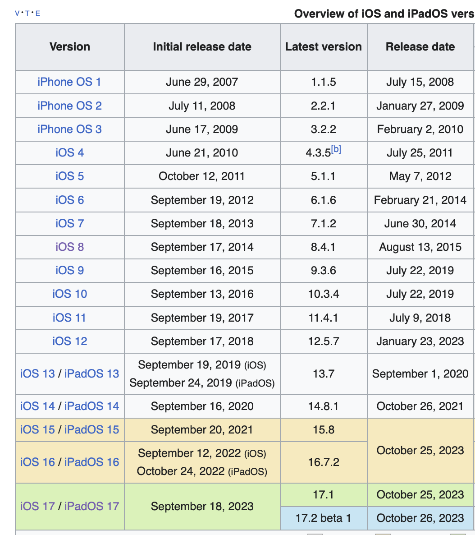Follow the iOS 4 link
The image size is (475, 535).
(x=69, y=153)
